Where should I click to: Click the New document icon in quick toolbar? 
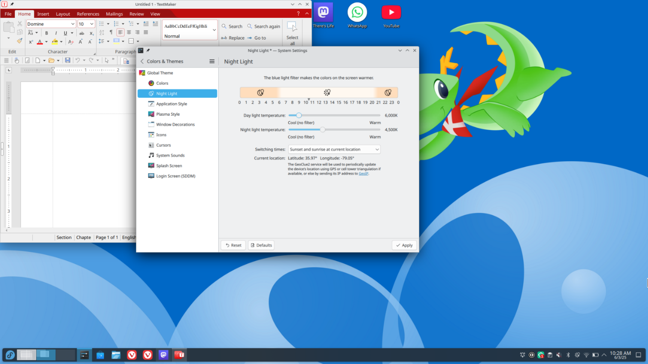(x=38, y=60)
